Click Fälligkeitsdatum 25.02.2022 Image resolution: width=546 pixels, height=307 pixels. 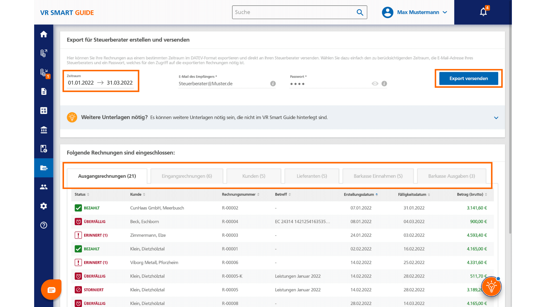(414, 262)
